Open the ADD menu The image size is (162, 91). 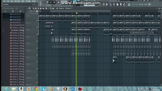(12, 1)
